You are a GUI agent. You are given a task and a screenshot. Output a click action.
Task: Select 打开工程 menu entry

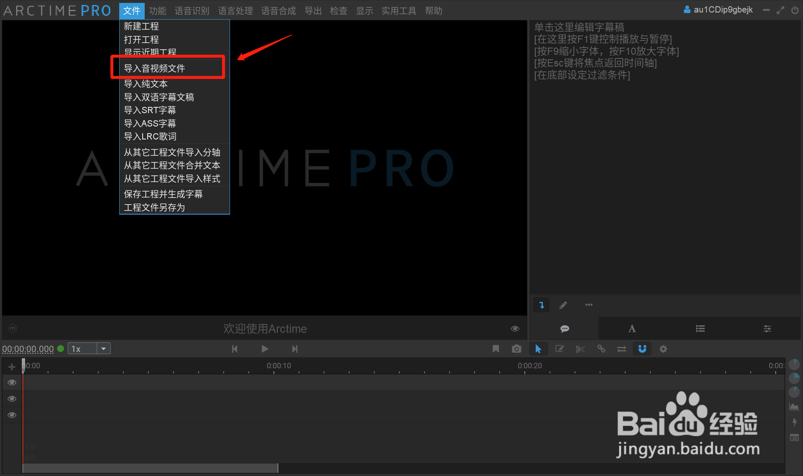pyautogui.click(x=174, y=40)
